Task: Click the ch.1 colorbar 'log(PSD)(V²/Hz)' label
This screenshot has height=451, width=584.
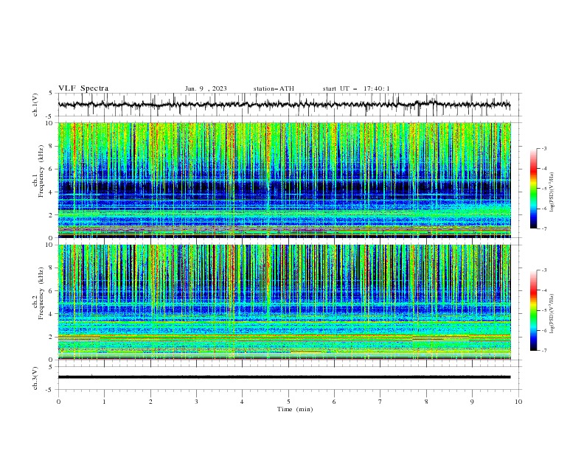Action: 552,192
